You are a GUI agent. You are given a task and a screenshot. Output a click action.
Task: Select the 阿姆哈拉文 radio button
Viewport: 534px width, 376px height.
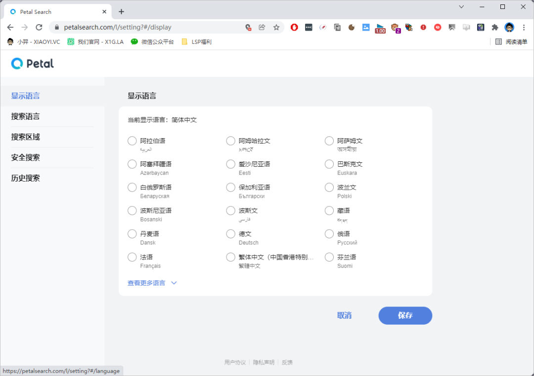[230, 141]
